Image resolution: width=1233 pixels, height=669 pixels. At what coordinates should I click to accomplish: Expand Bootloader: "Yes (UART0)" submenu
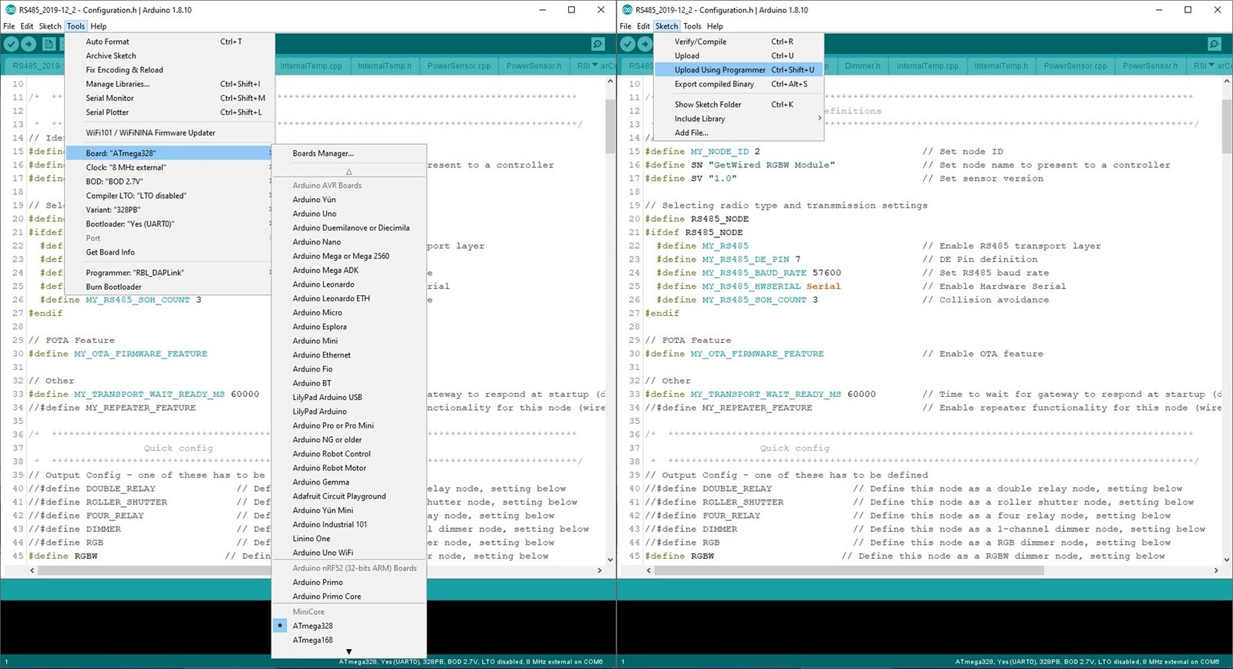170,224
